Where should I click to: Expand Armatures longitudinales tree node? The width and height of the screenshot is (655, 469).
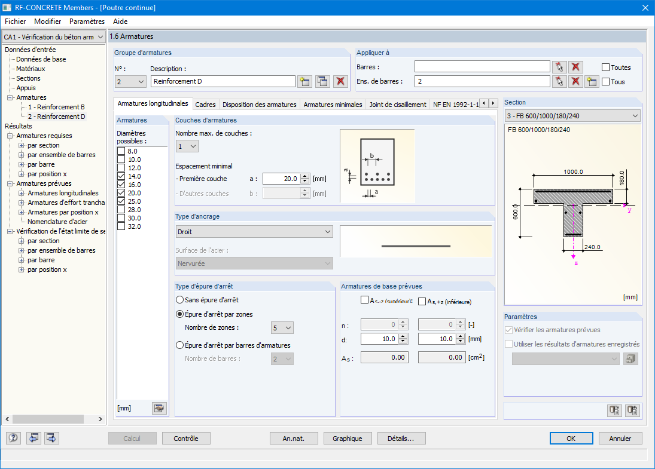22,193
